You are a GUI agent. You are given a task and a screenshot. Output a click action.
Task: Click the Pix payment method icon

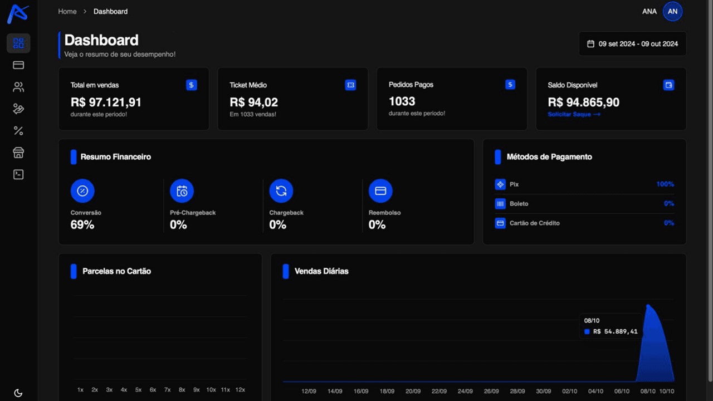pyautogui.click(x=500, y=184)
